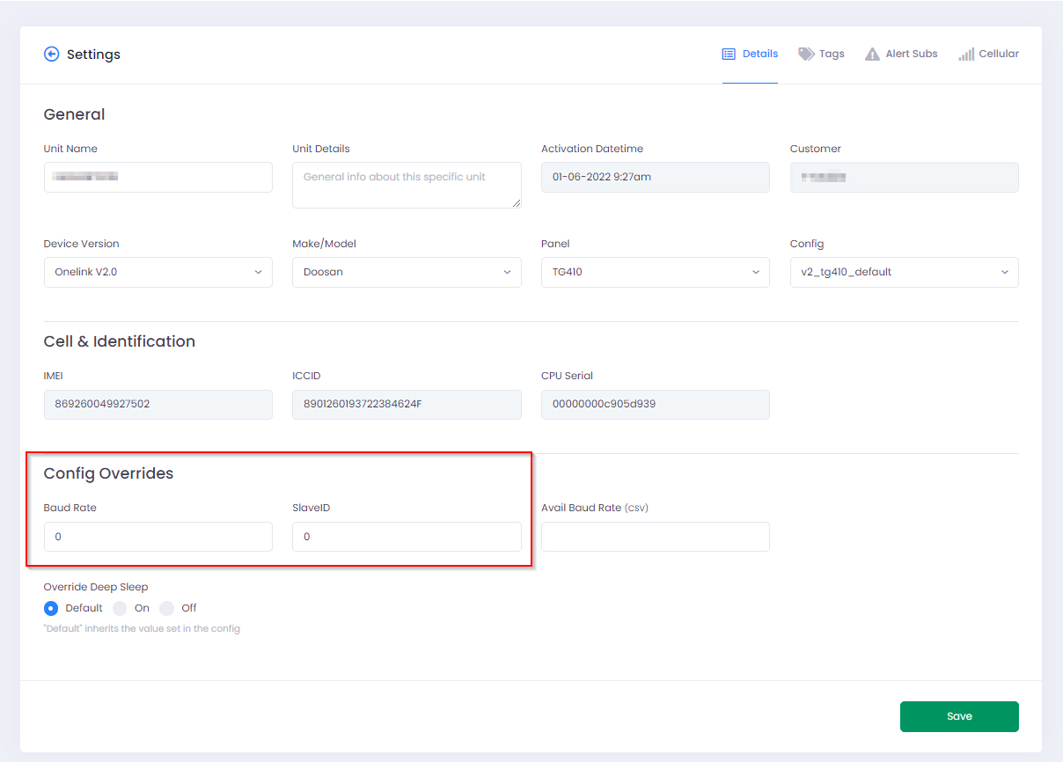Set deep sleep override to Off
The height and width of the screenshot is (762, 1063).
coord(167,608)
